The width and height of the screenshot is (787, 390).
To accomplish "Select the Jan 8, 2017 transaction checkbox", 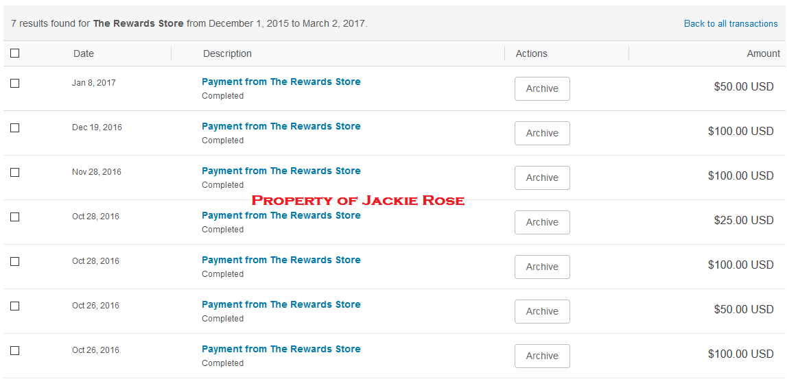I will tap(15, 83).
